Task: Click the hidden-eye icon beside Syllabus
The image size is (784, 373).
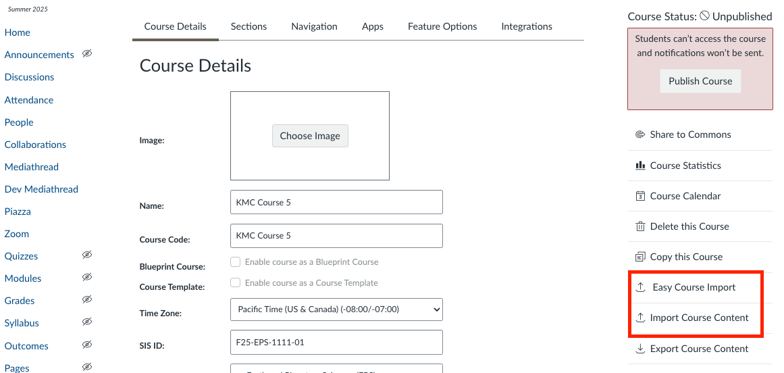Action: [87, 322]
